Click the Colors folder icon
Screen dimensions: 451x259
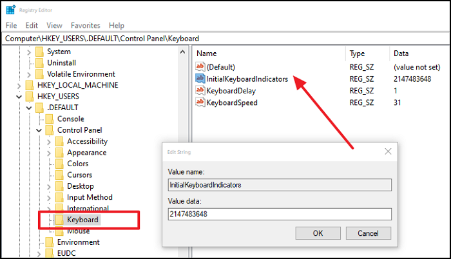point(59,164)
